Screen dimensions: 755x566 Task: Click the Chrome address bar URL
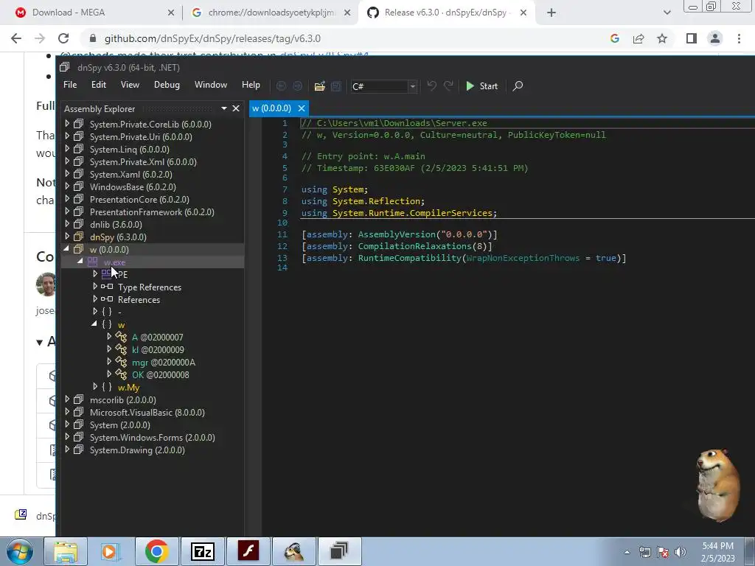click(212, 38)
